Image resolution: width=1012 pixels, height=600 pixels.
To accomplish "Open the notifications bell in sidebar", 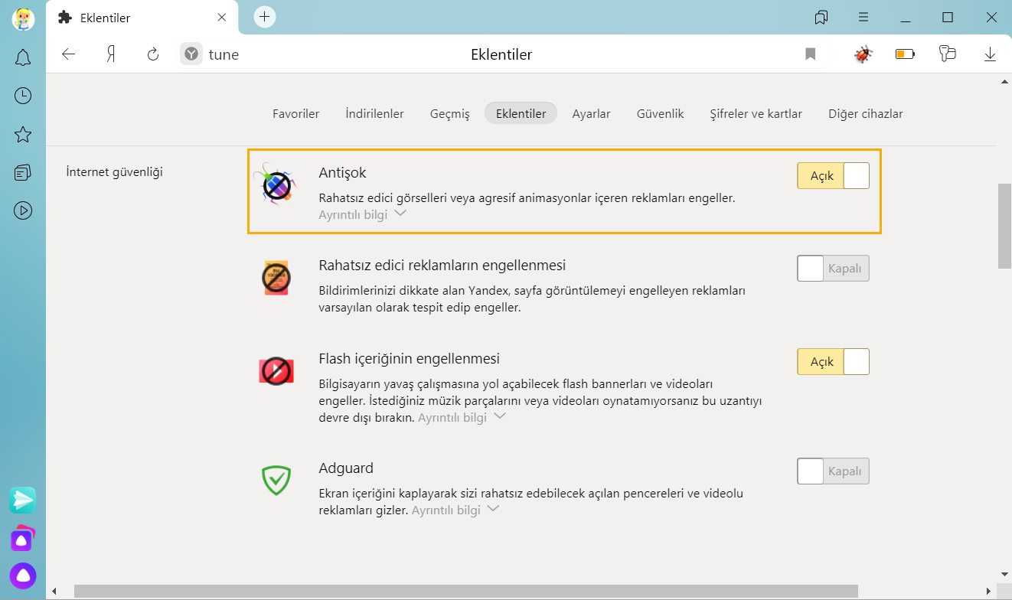I will coord(23,57).
